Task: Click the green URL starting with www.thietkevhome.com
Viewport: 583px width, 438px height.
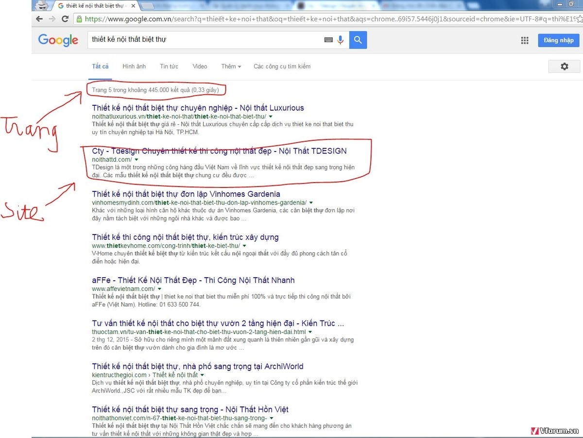Action: point(166,246)
